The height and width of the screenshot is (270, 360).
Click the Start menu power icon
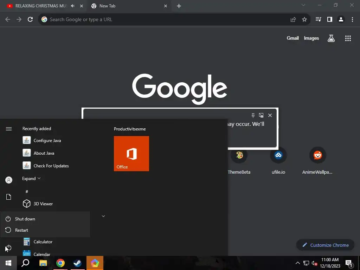[x=8, y=248]
